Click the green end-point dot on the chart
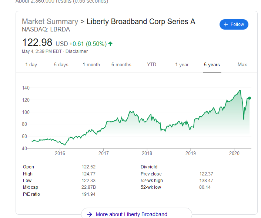Viewport: 261px width, 218px height. pyautogui.click(x=250, y=98)
